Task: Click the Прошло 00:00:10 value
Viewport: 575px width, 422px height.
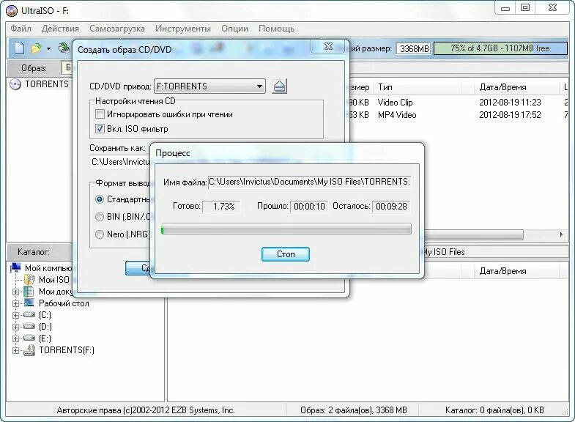Action: pyautogui.click(x=309, y=207)
